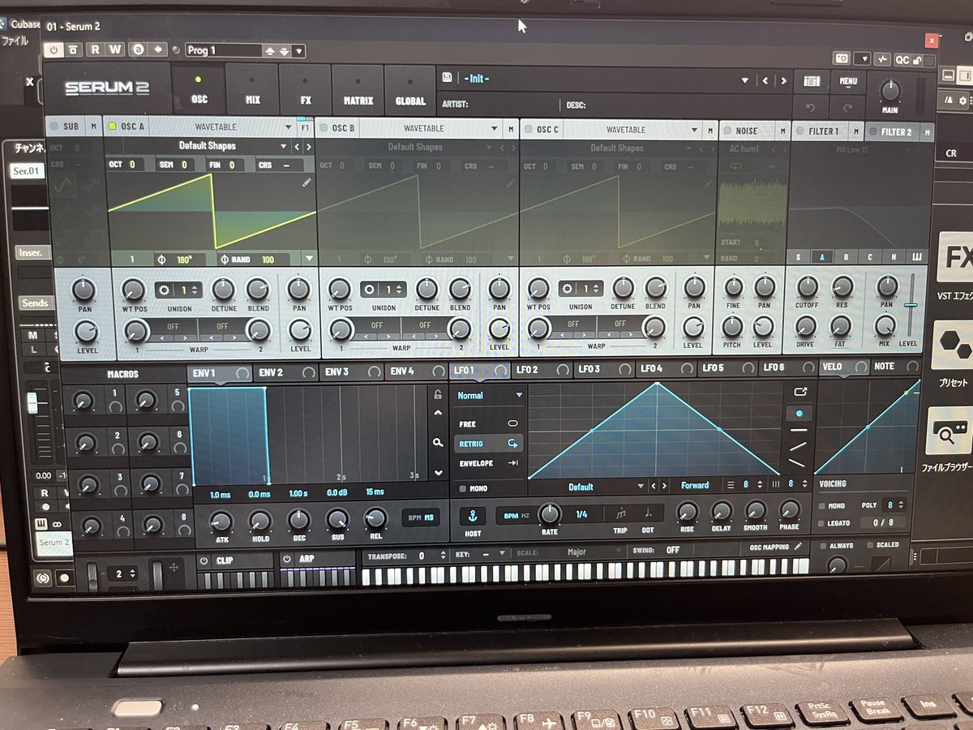The width and height of the screenshot is (973, 730).
Task: Click the undo arrow below the browser icon
Action: pyautogui.click(x=812, y=106)
